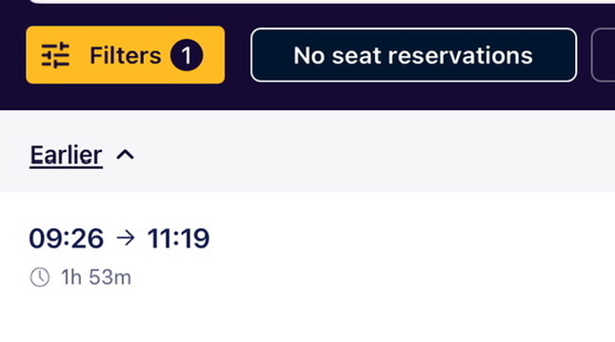The image size is (615, 342).
Task: Click the Filters text label
Action: coord(126,55)
